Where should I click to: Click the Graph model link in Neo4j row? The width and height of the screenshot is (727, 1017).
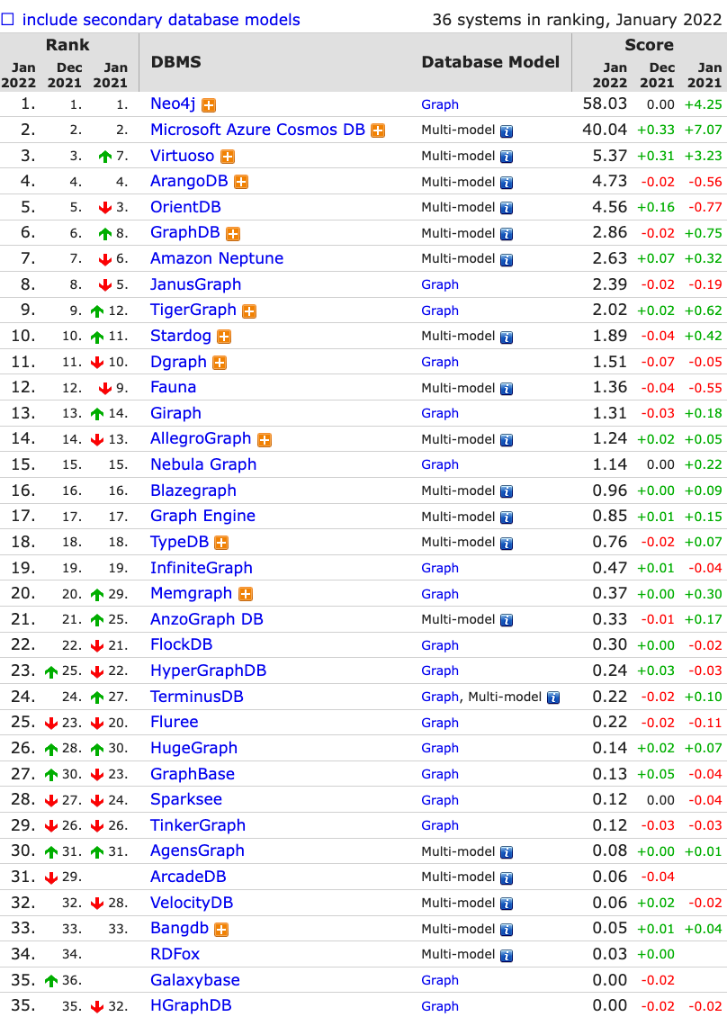440,104
